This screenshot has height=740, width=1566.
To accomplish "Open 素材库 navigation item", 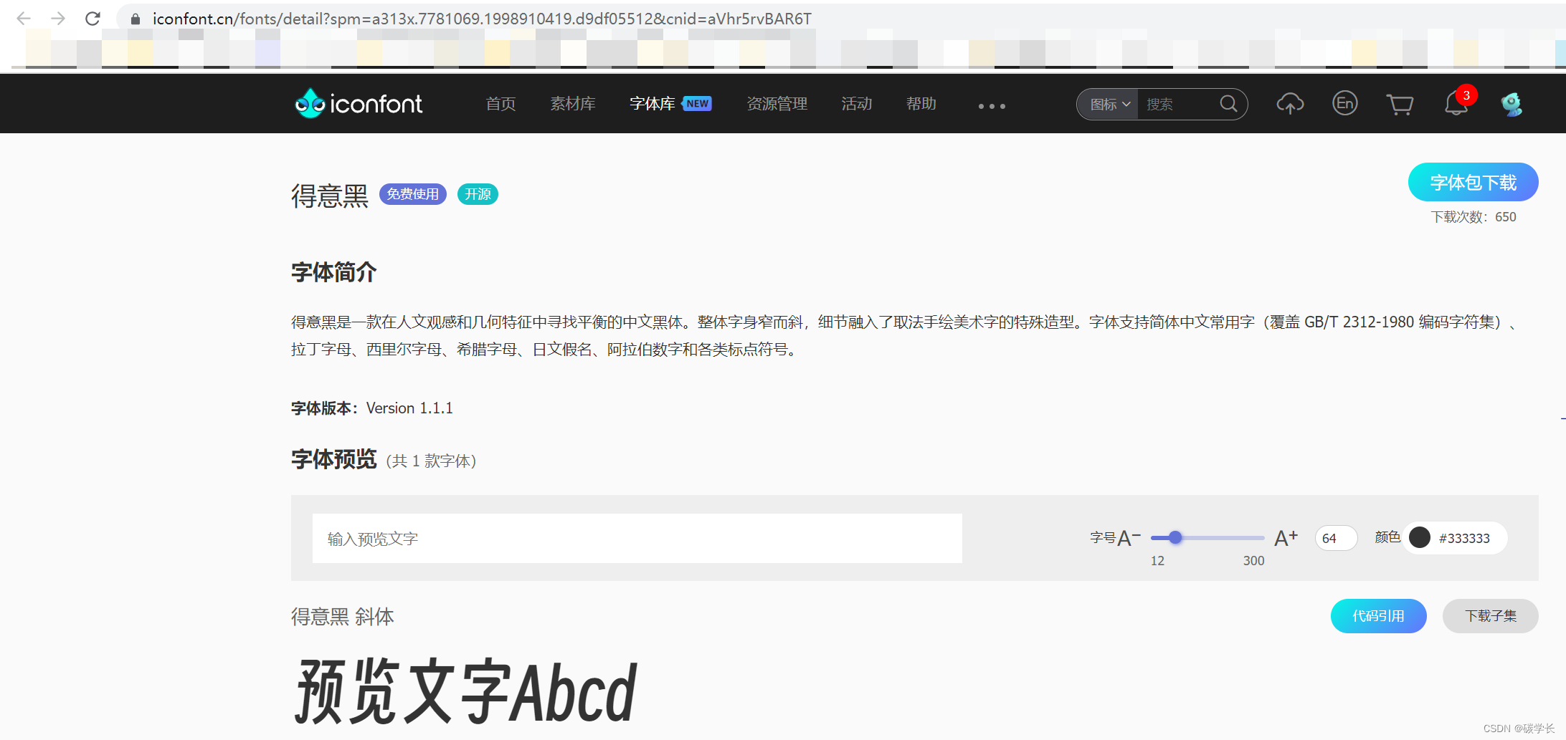I will 572,104.
